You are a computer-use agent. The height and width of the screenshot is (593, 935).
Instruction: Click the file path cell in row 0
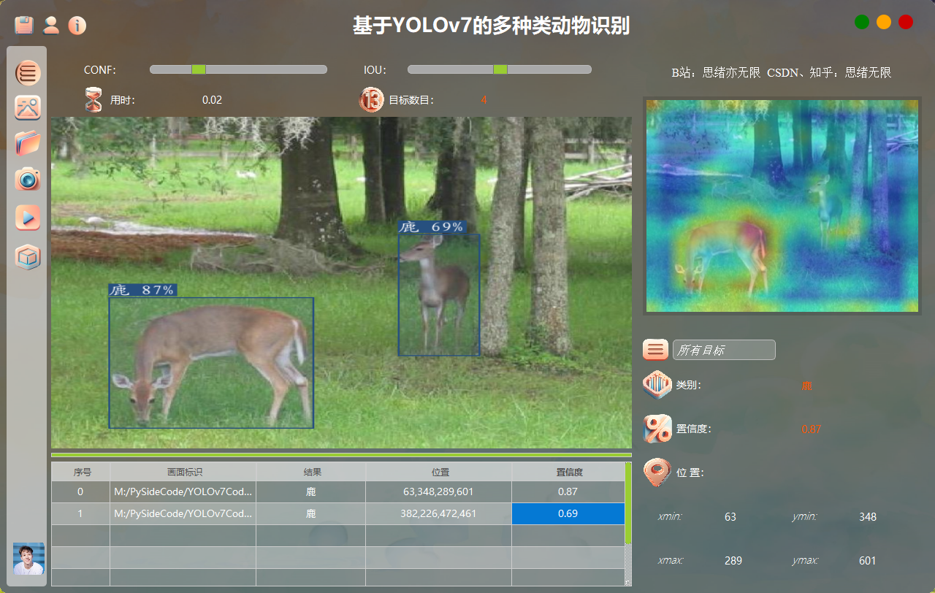pyautogui.click(x=183, y=491)
